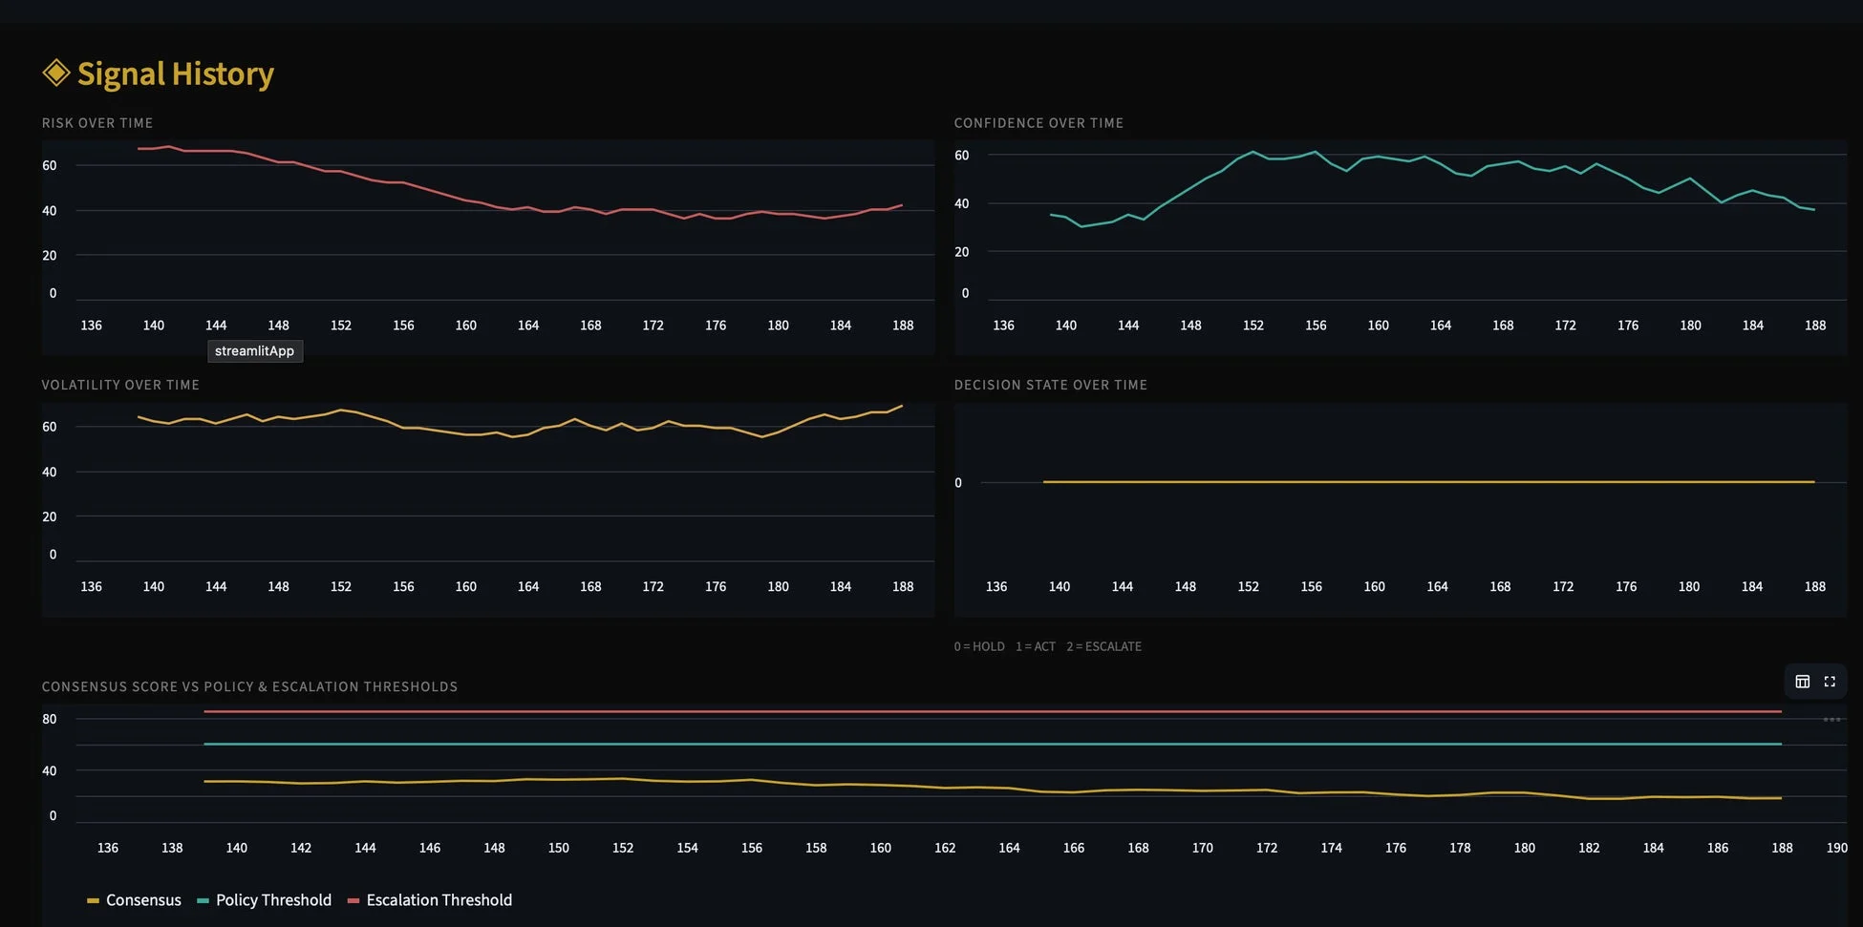This screenshot has height=927, width=1863.
Task: Show consensus chart data as table
Action: pyautogui.click(x=1802, y=682)
